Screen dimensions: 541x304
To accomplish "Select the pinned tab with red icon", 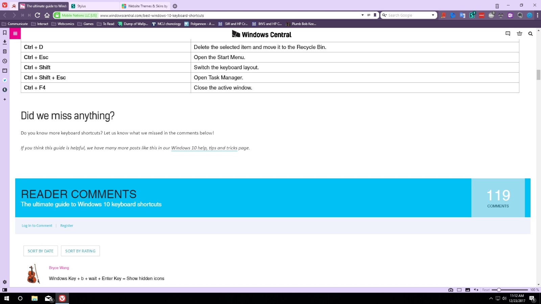I will click(x=14, y=6).
